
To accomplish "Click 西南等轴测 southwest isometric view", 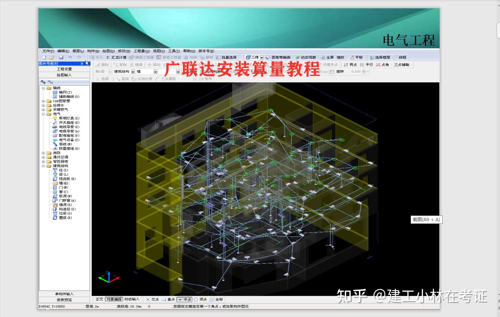I will pyautogui.click(x=278, y=57).
